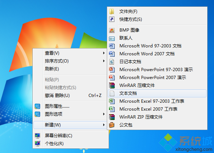Click the PowerPoint 2007 icon

112,78
